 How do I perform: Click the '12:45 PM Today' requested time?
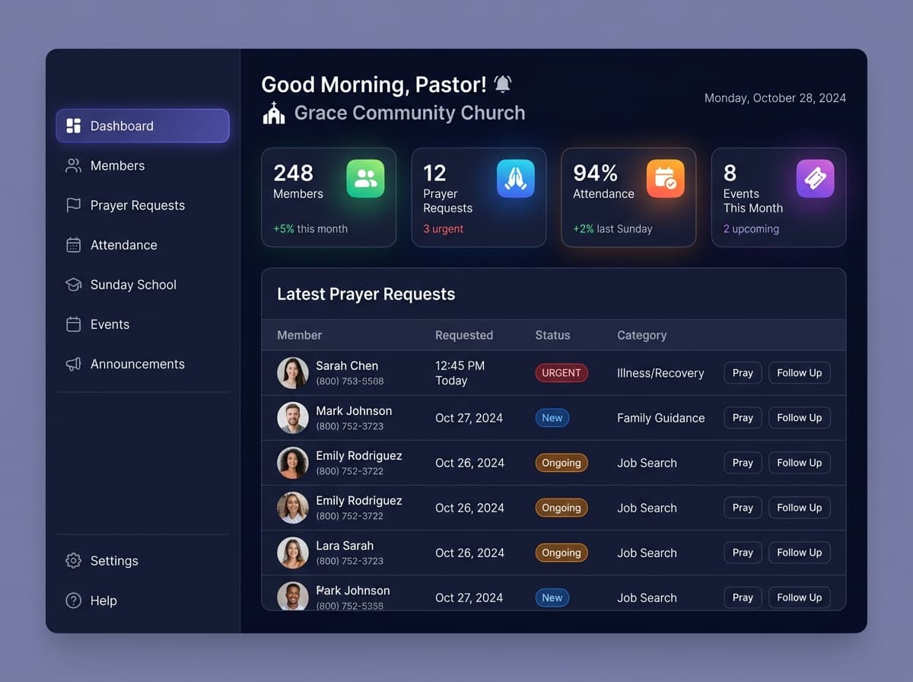click(x=460, y=373)
